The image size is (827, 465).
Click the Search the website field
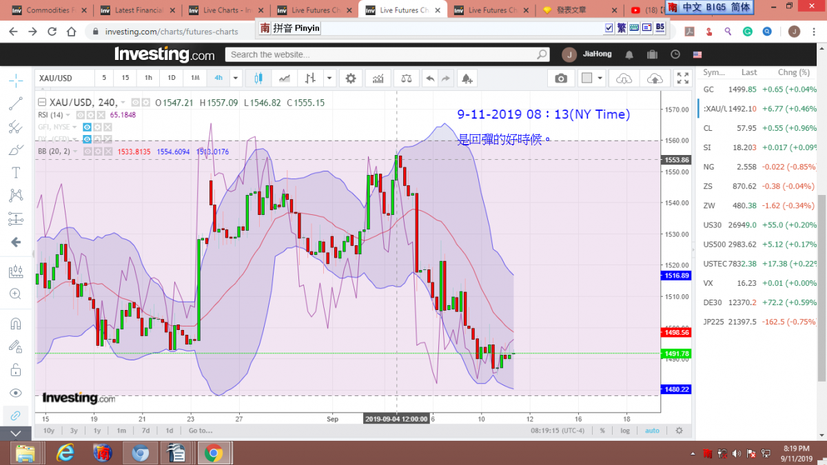[x=382, y=54]
